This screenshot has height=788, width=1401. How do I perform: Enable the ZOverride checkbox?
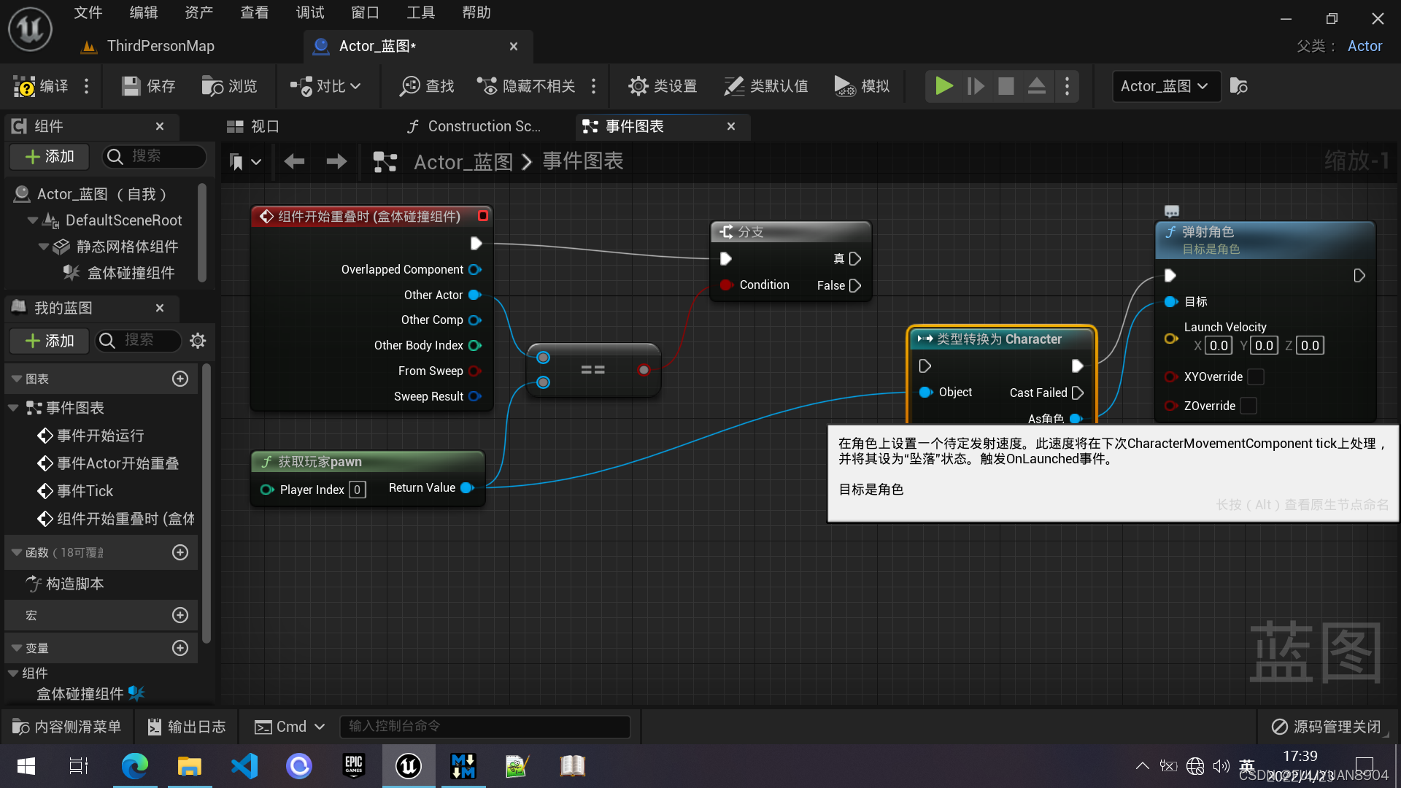click(1248, 406)
